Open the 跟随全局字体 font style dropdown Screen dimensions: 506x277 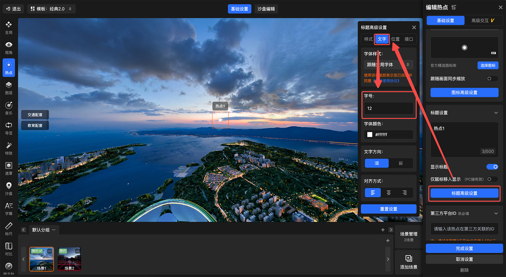click(388, 65)
